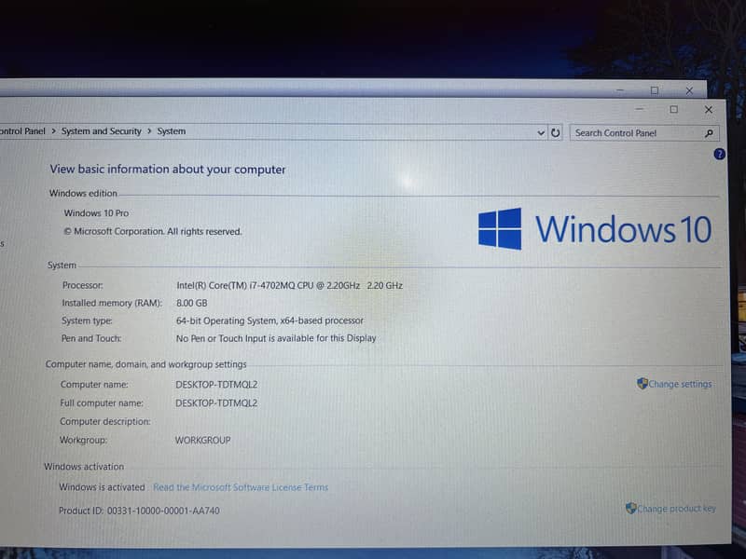Image resolution: width=746 pixels, height=559 pixels.
Task: Select the System breadcrumb item
Action: click(x=172, y=131)
